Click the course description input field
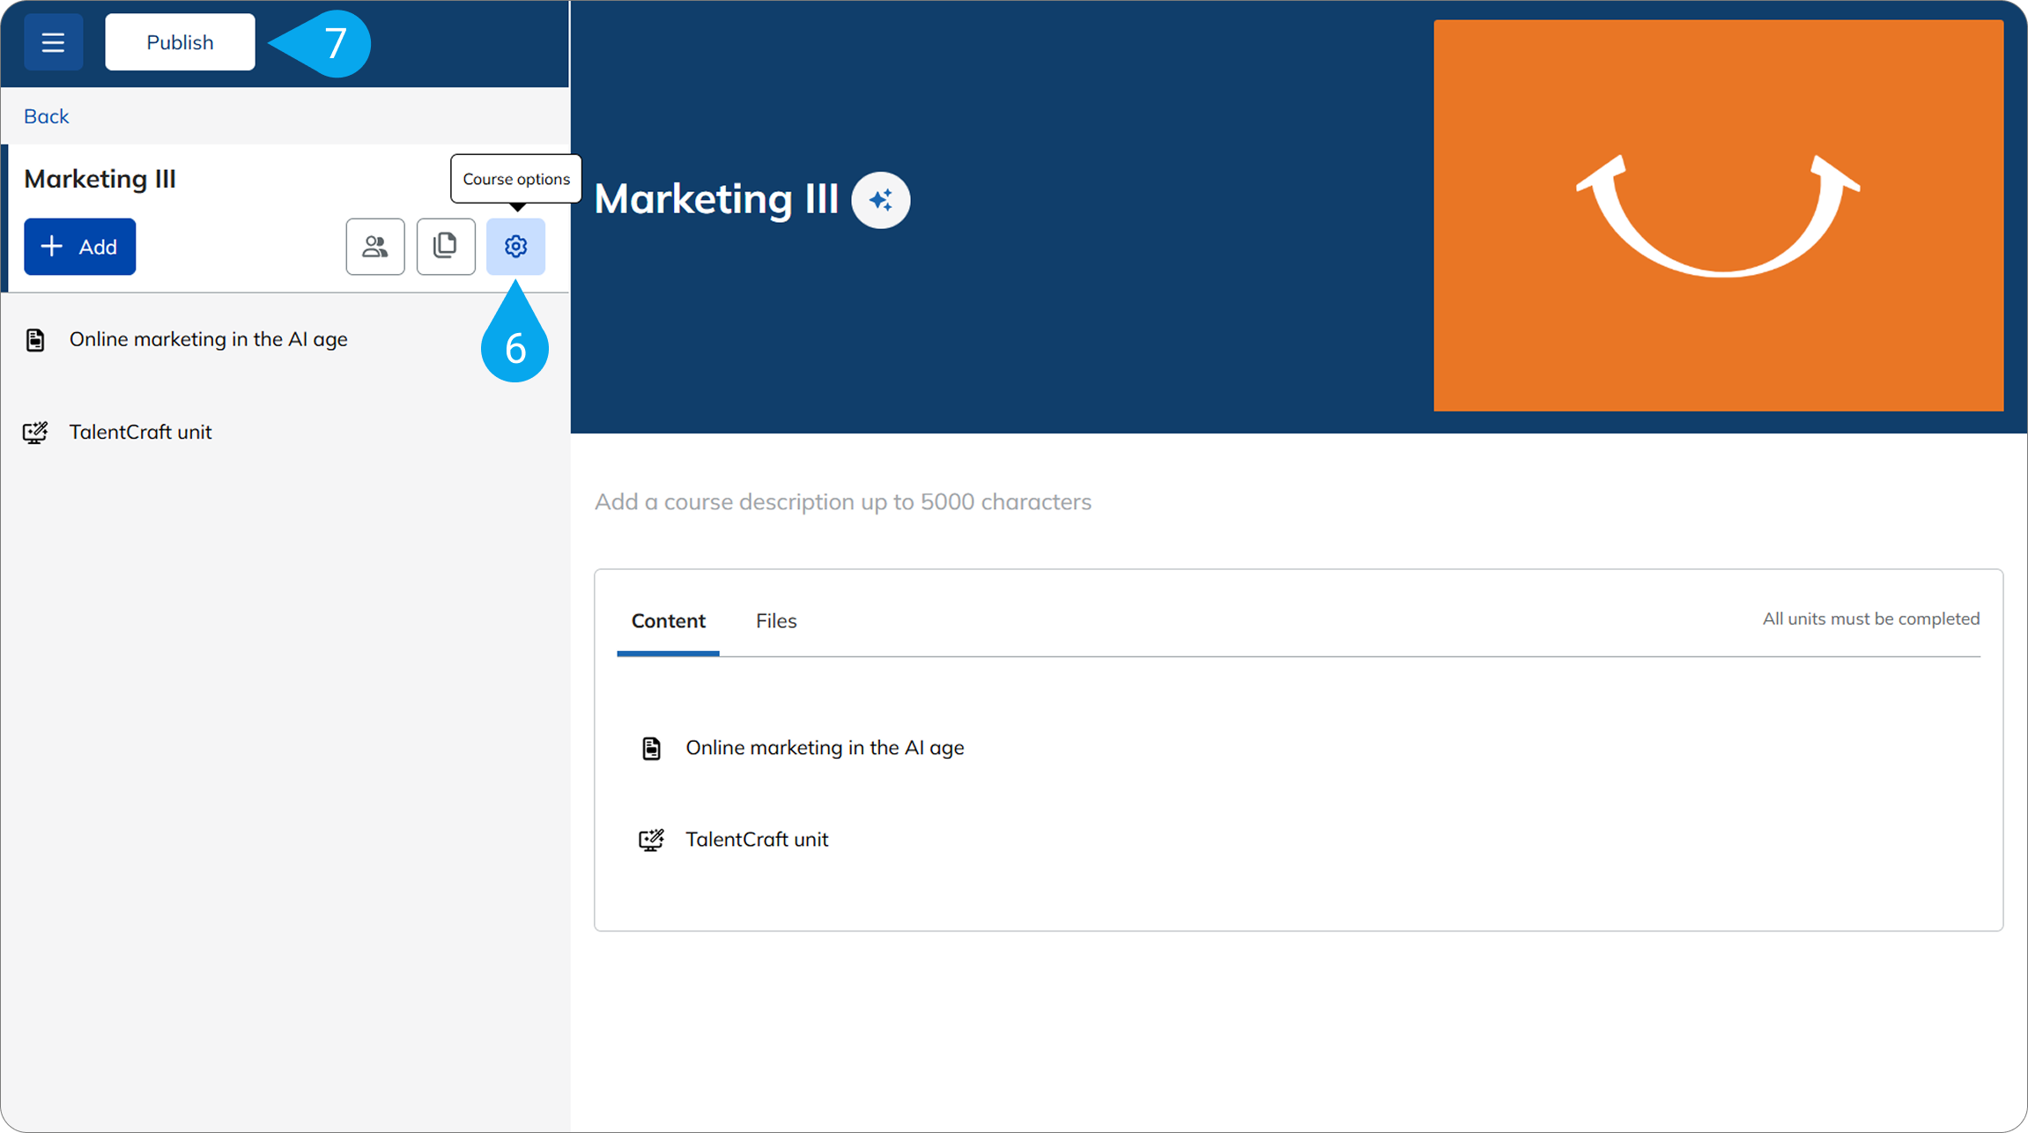Image resolution: width=2028 pixels, height=1133 pixels. point(842,502)
